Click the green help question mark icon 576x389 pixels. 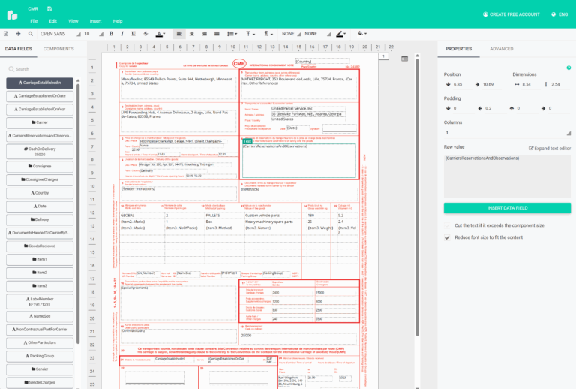[x=568, y=68]
